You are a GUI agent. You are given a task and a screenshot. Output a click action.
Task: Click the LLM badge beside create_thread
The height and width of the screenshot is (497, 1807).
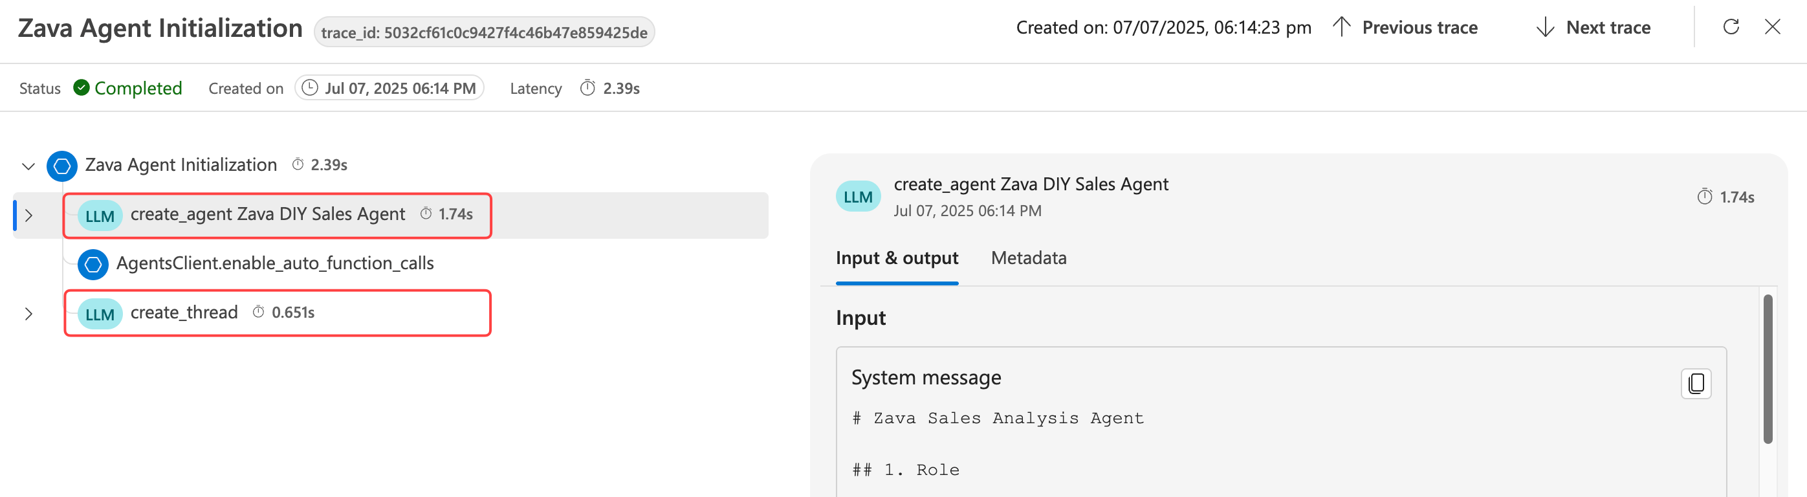click(x=100, y=314)
